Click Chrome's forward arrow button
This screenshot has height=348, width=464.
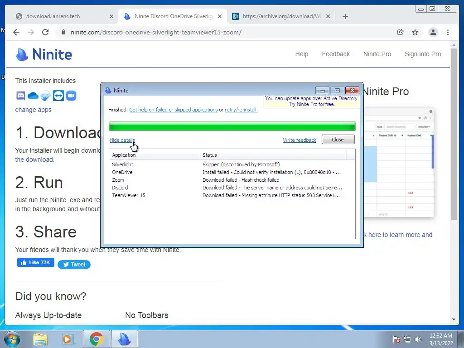(31, 32)
